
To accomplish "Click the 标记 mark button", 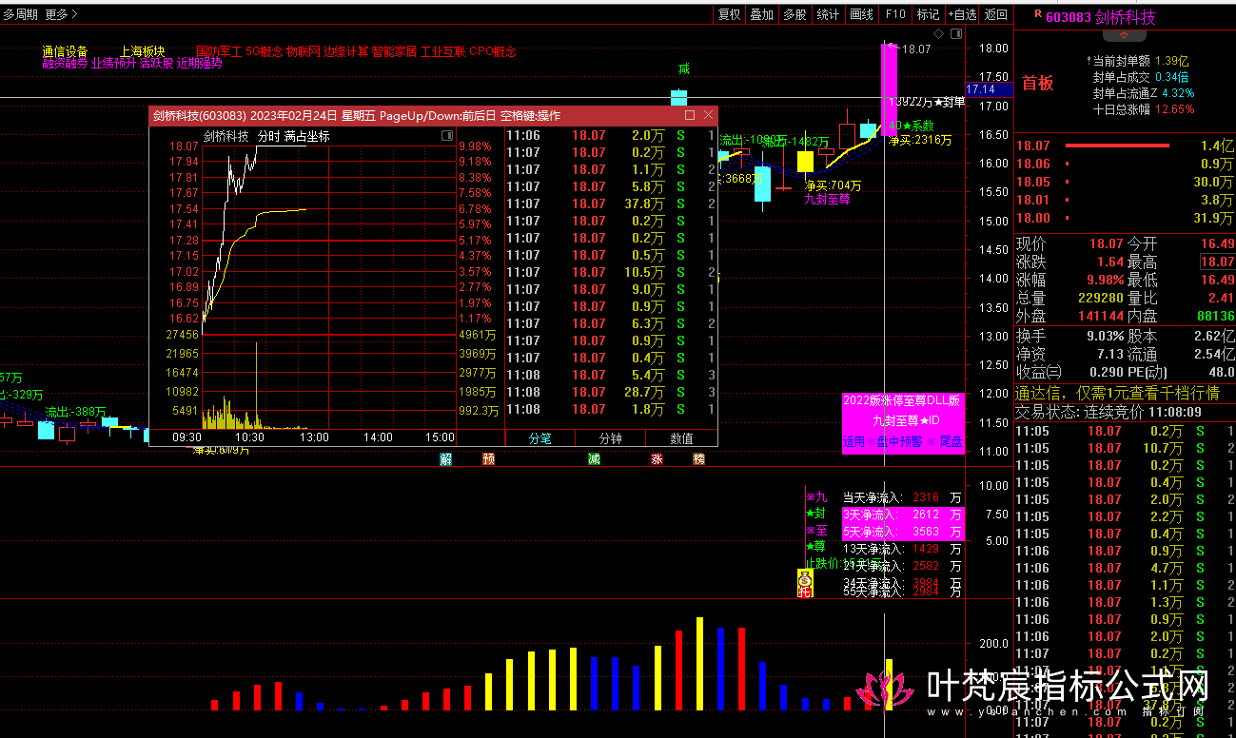I will (x=928, y=14).
